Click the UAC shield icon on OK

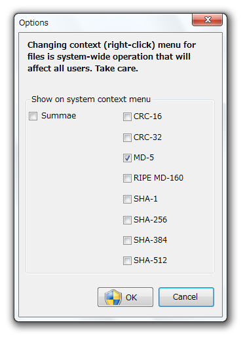113,298
